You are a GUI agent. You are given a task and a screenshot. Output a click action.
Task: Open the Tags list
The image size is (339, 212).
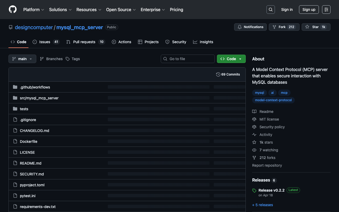click(73, 59)
